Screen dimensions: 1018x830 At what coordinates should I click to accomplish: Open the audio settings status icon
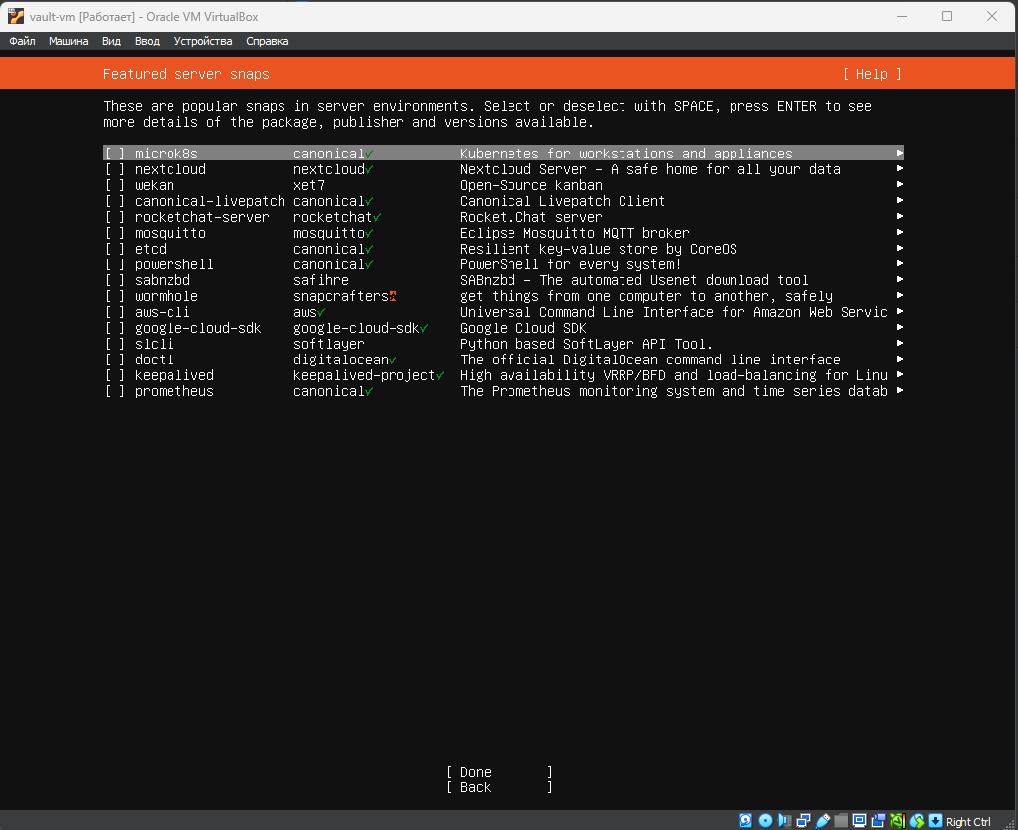pos(784,821)
